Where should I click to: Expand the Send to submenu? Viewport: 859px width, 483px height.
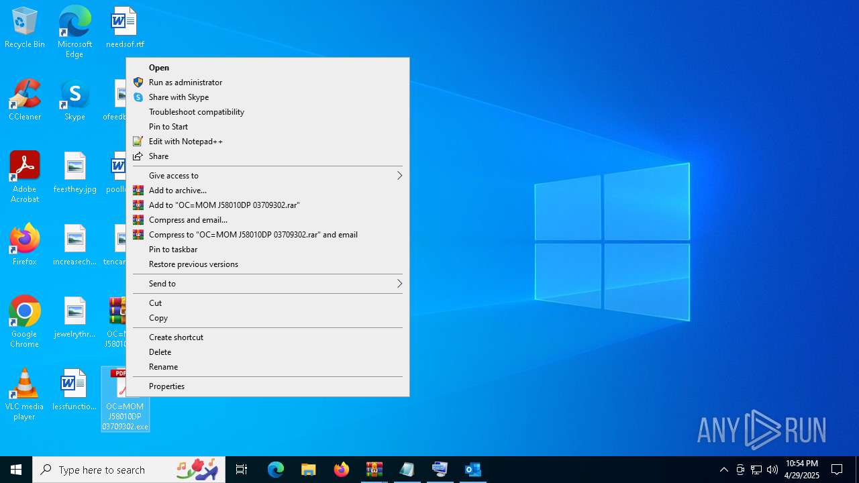click(x=268, y=284)
